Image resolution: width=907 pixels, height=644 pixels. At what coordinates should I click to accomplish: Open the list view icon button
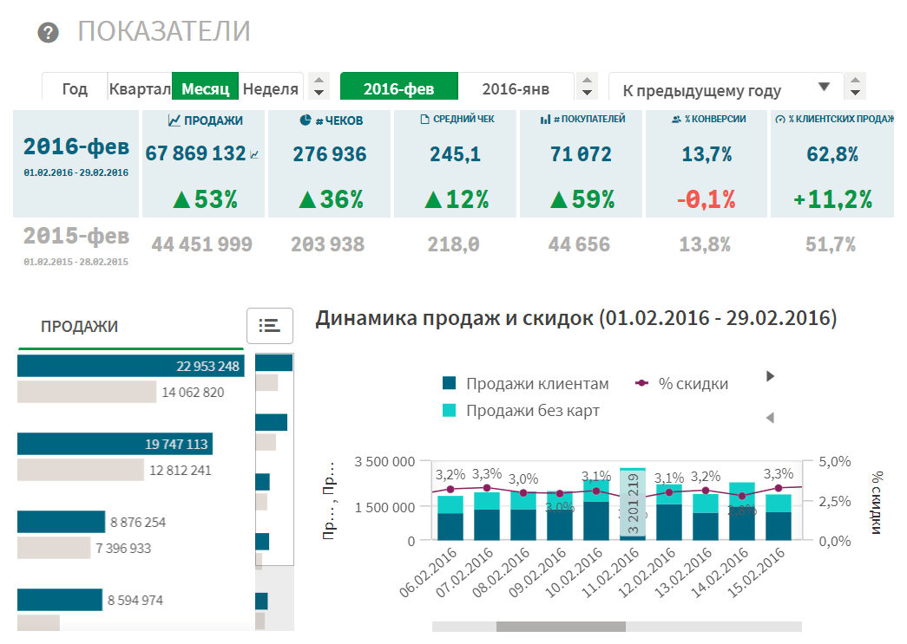pos(269,325)
